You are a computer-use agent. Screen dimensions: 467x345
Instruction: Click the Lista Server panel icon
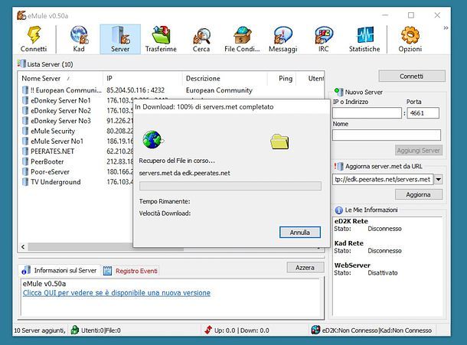(x=21, y=63)
